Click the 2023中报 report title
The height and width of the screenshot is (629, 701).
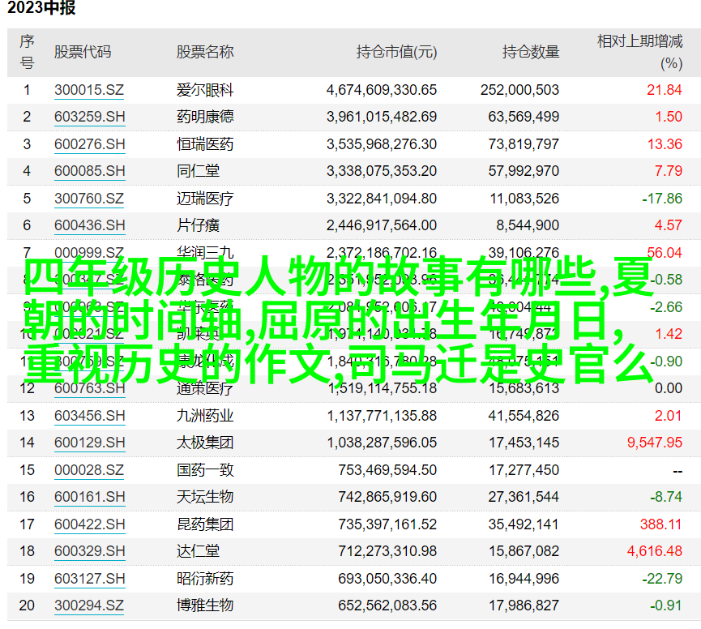41,7
